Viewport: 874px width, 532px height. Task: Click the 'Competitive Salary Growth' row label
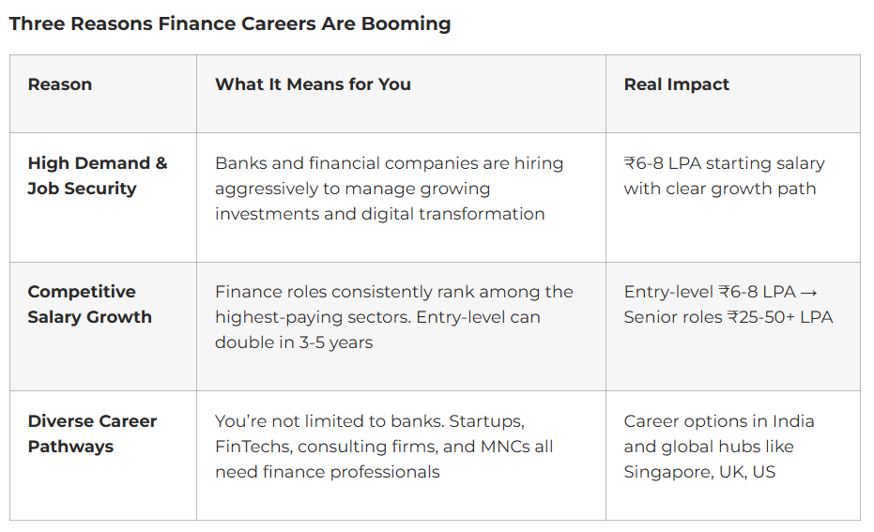pos(89,304)
